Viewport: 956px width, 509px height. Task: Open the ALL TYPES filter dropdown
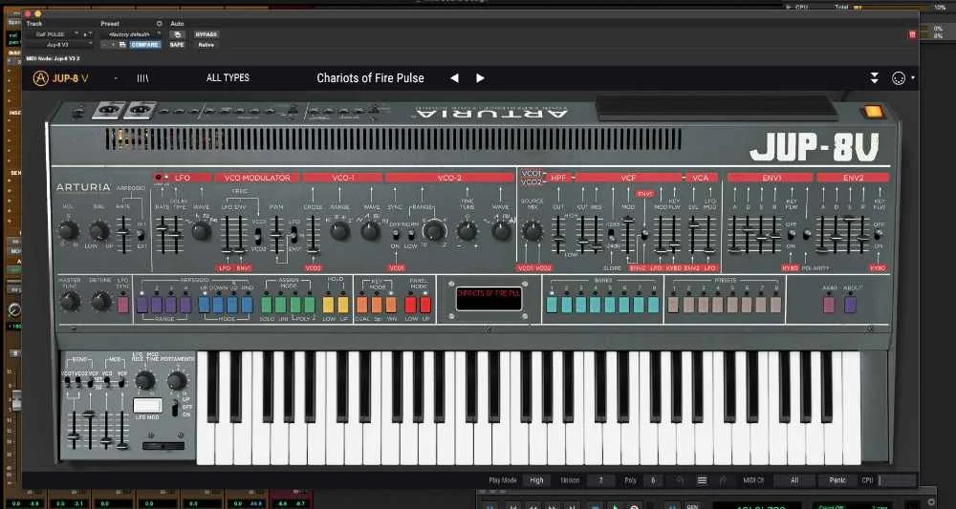tap(228, 78)
